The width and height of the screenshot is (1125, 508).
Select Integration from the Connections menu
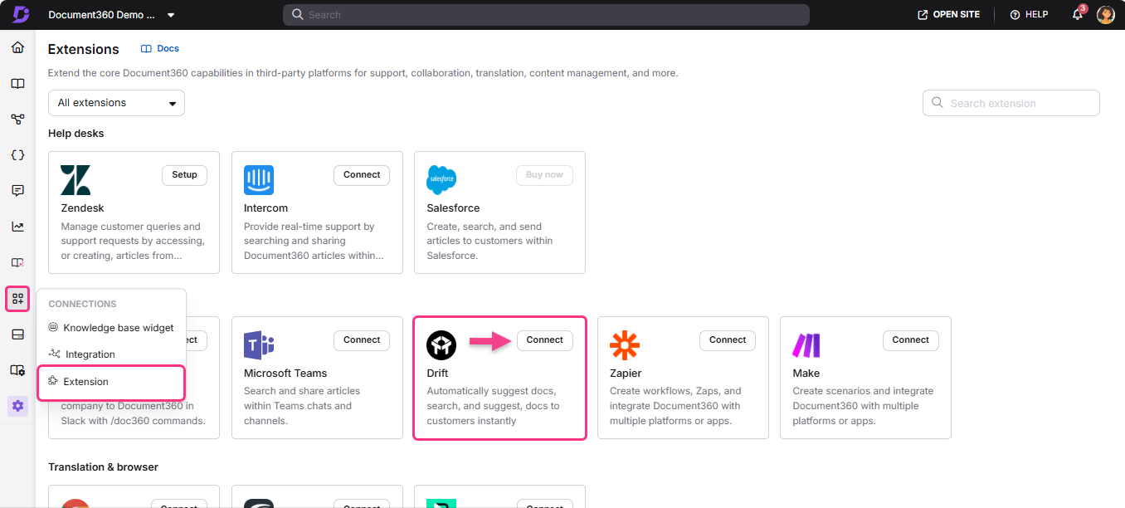90,354
